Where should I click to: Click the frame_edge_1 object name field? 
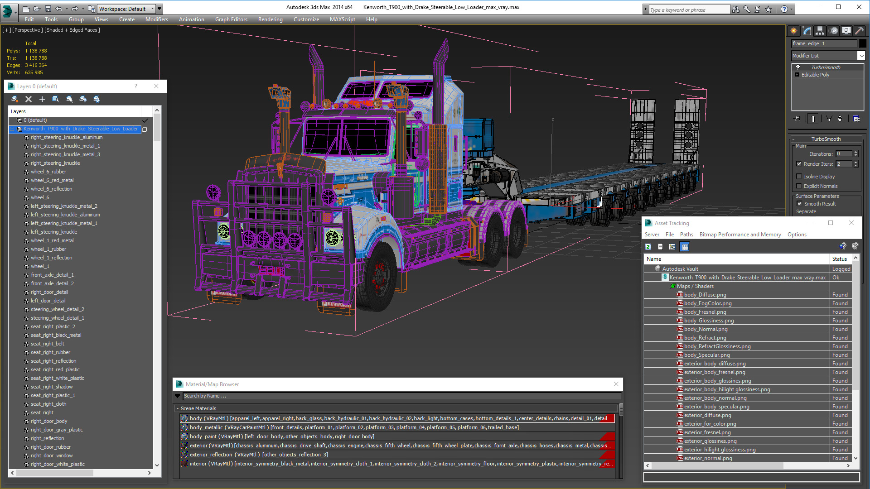[x=824, y=43]
